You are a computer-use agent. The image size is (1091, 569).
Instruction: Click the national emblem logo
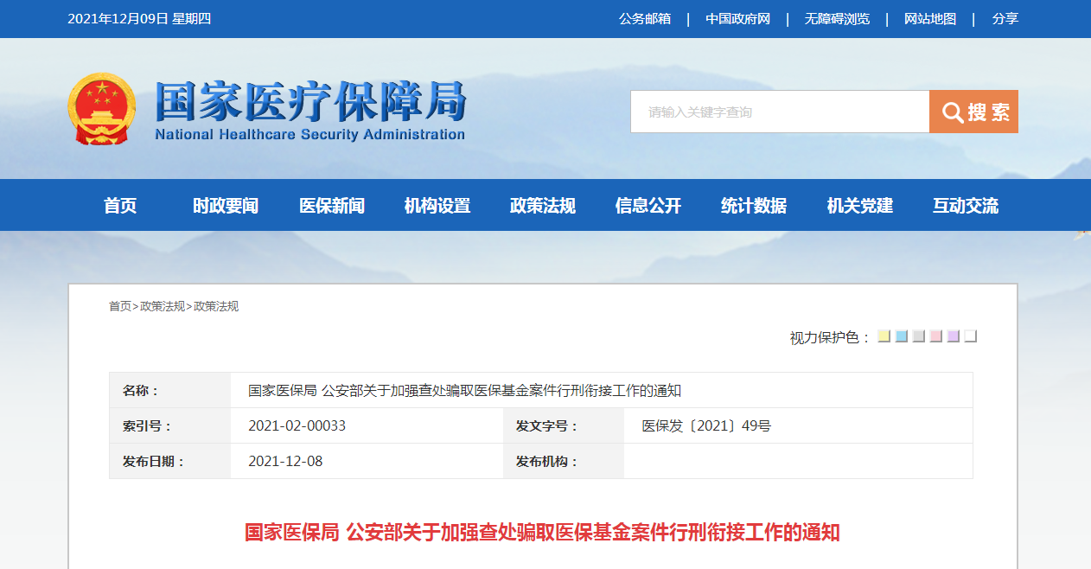(x=102, y=110)
